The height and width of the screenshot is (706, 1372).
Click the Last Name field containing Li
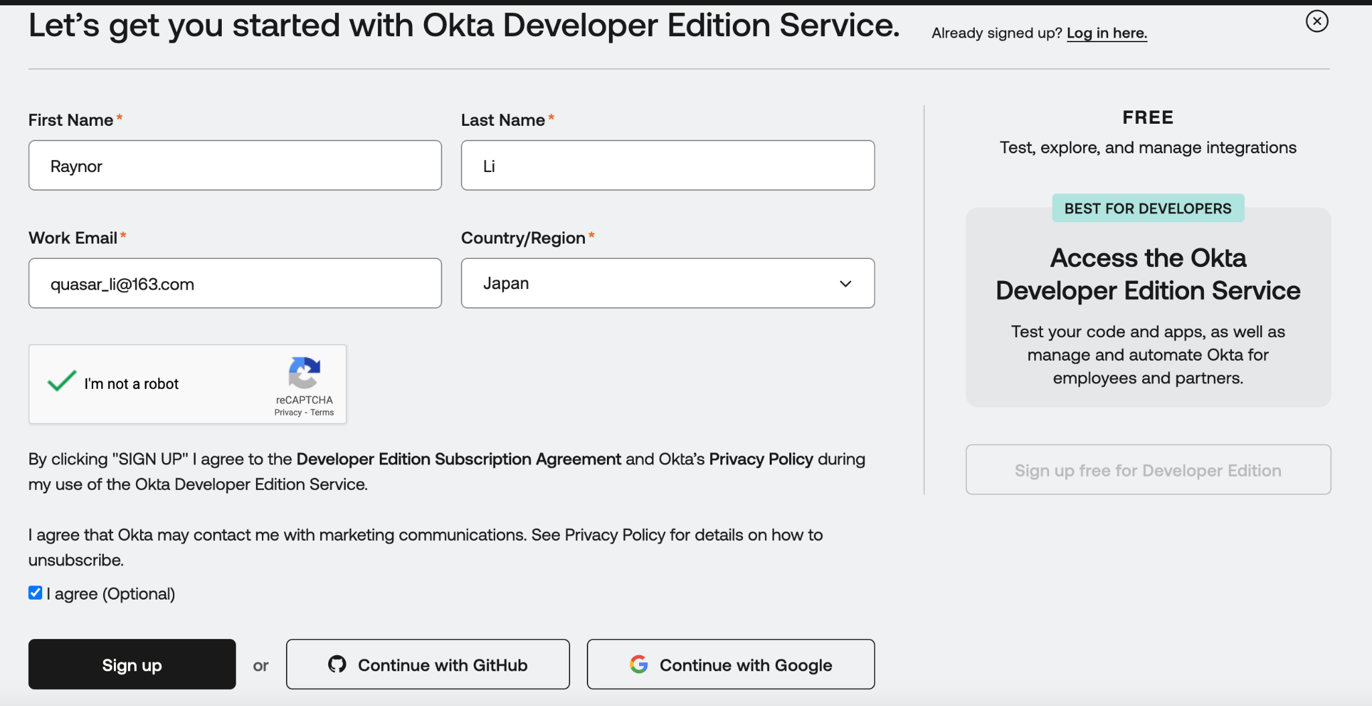[x=667, y=165]
